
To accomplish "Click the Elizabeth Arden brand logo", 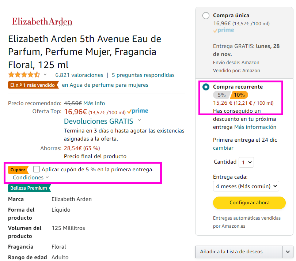I will 42,22.
